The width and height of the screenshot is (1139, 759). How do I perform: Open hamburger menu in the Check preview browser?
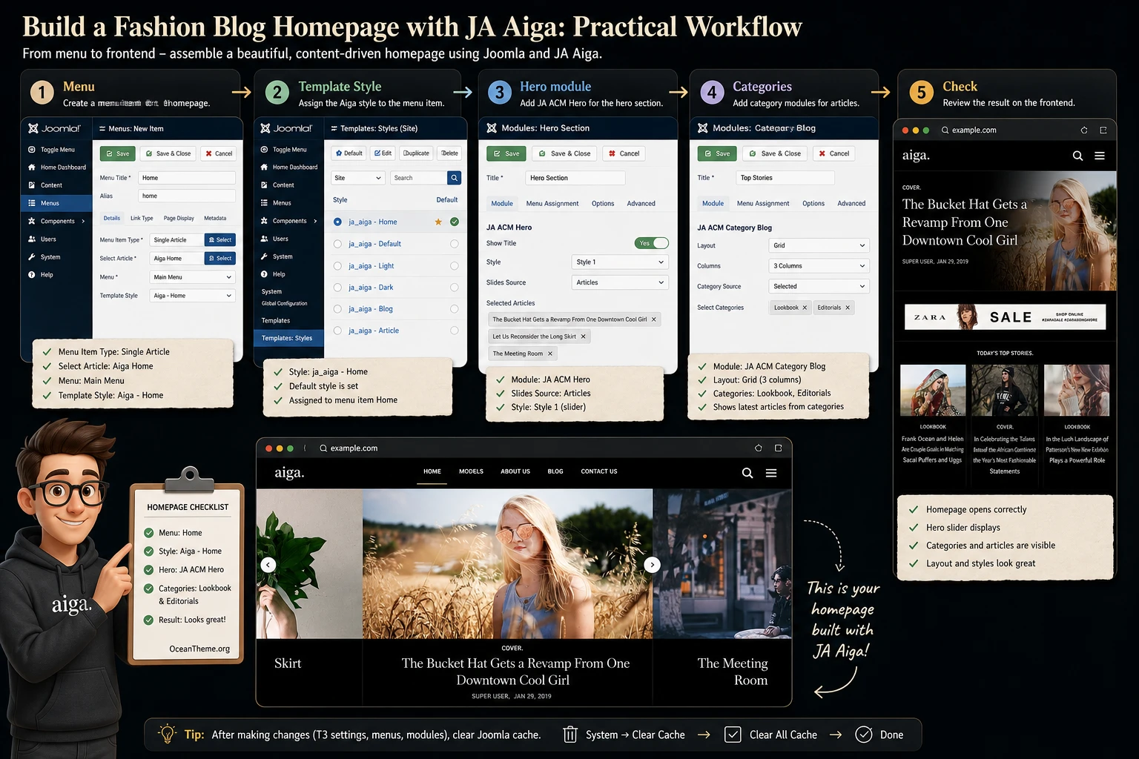pyautogui.click(x=1100, y=156)
